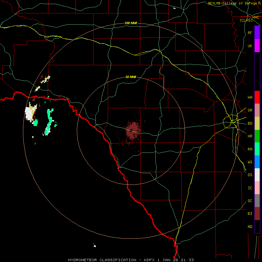The image size is (262, 262).
Task: Click the purple RF legend color swatch
Action: click(257, 33)
